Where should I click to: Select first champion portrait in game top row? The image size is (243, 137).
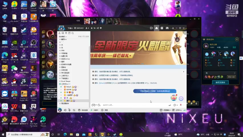(87, 21)
